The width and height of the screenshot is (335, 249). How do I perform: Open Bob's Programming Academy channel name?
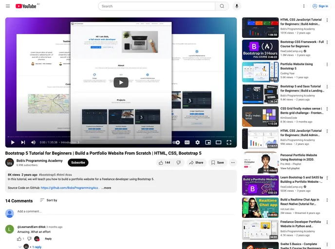[x=39, y=160]
